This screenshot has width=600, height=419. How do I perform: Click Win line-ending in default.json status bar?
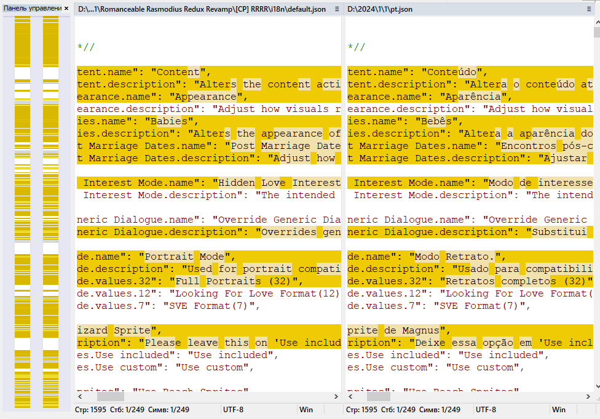tap(306, 409)
